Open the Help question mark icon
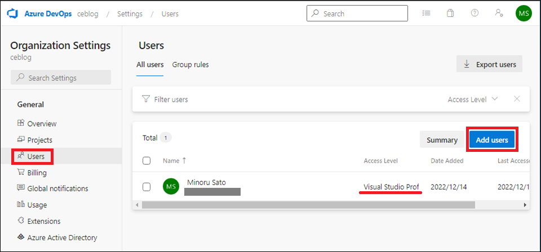 point(475,13)
